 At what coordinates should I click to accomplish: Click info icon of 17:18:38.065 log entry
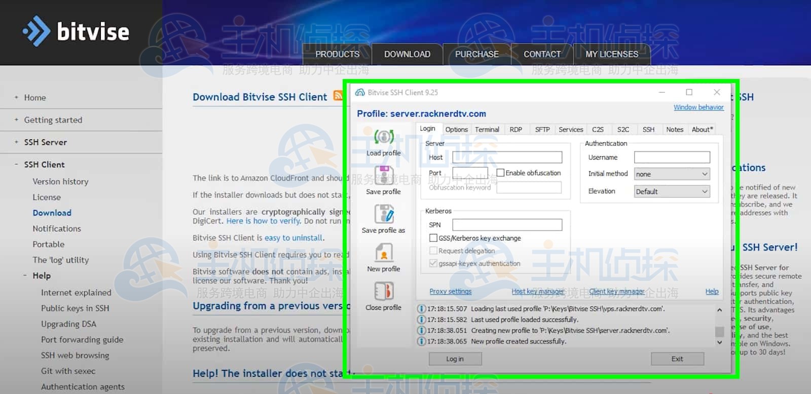tap(421, 341)
